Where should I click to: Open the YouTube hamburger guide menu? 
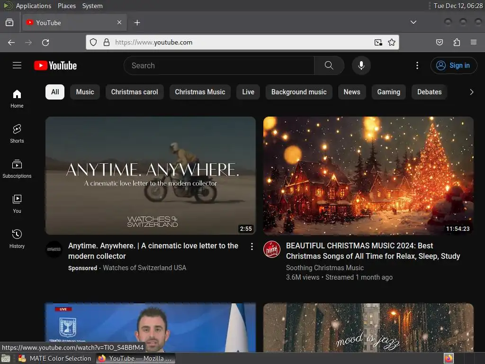click(x=17, y=65)
